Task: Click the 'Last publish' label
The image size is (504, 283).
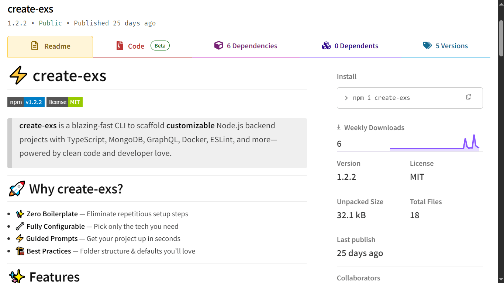Action: pyautogui.click(x=356, y=240)
